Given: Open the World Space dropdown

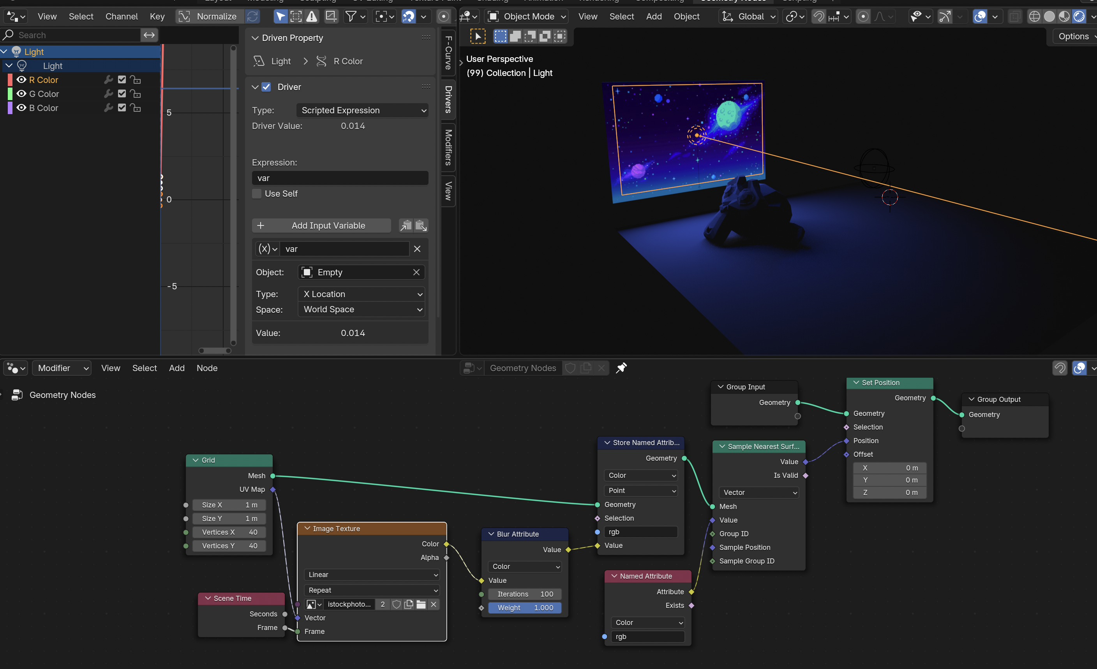Looking at the screenshot, I should pyautogui.click(x=361, y=309).
